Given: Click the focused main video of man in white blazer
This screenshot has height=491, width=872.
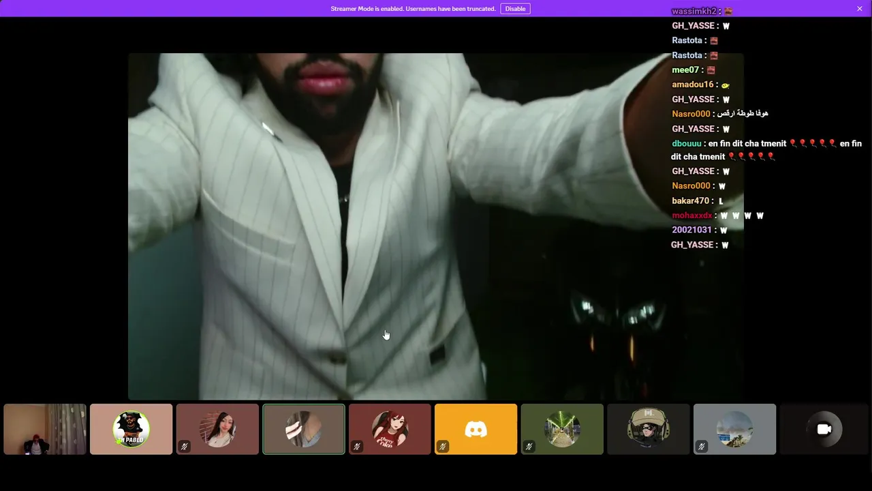Looking at the screenshot, I should coord(435,226).
